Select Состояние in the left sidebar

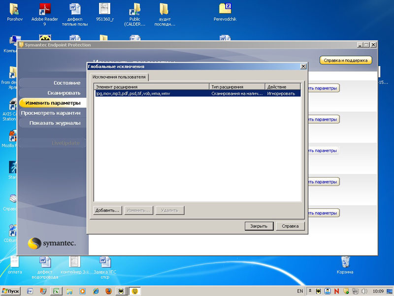[67, 83]
